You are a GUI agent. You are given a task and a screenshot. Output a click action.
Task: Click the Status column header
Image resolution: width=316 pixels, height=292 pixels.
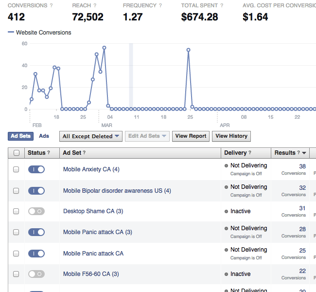pos(42,153)
